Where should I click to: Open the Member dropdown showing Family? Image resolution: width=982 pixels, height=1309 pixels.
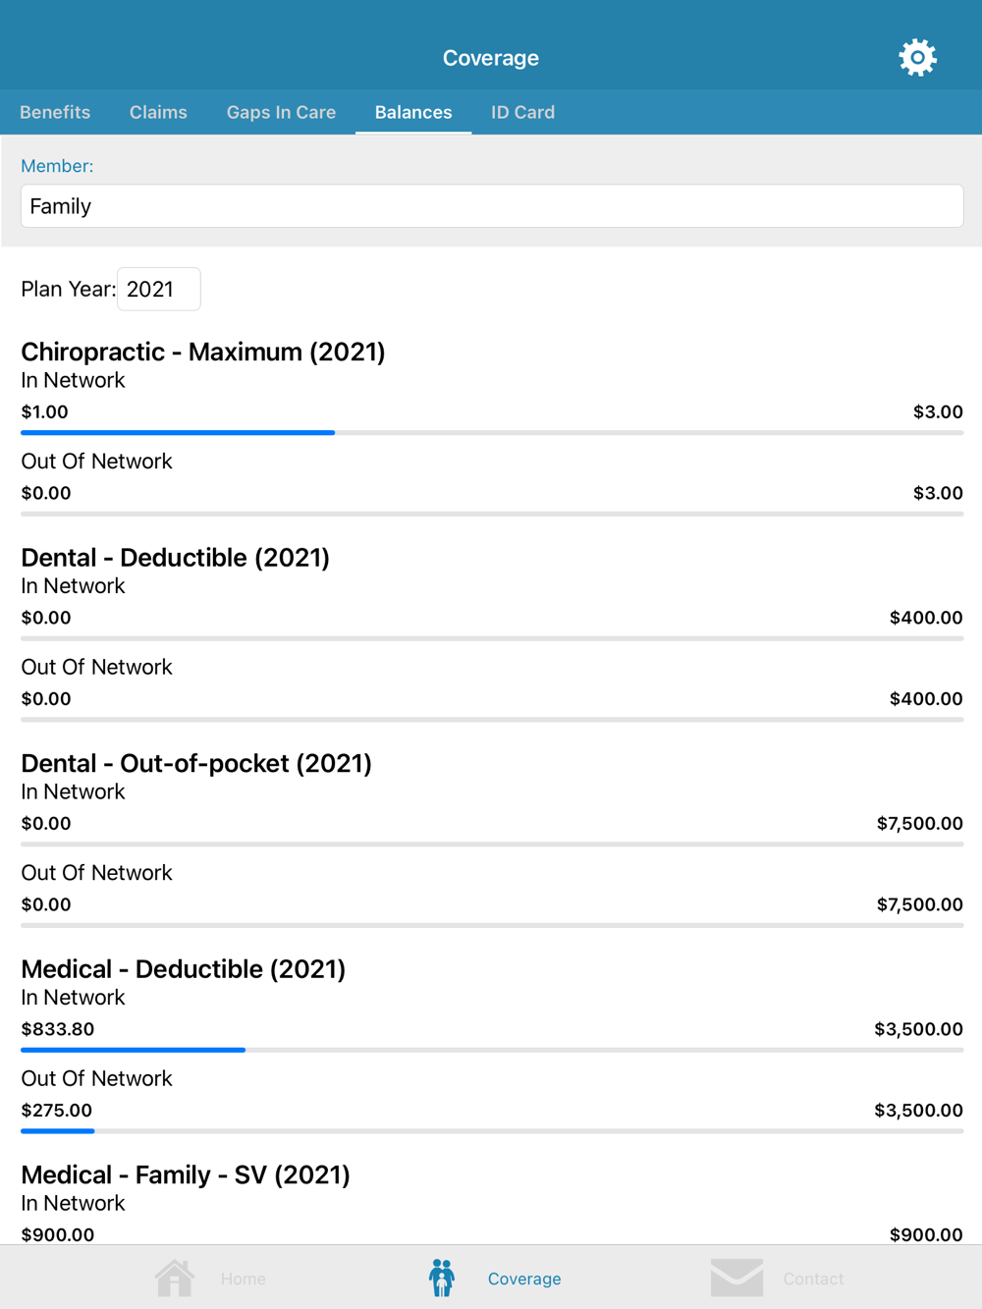point(491,206)
